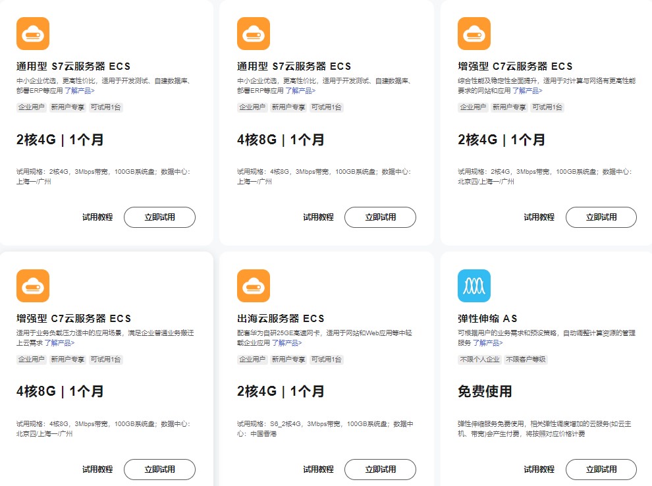Click the 增强型 C7云服务器 ECS title of the 4核8G card
The image size is (652, 486).
(74, 319)
